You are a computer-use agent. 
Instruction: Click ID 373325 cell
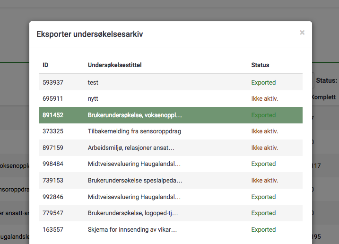[53, 131]
